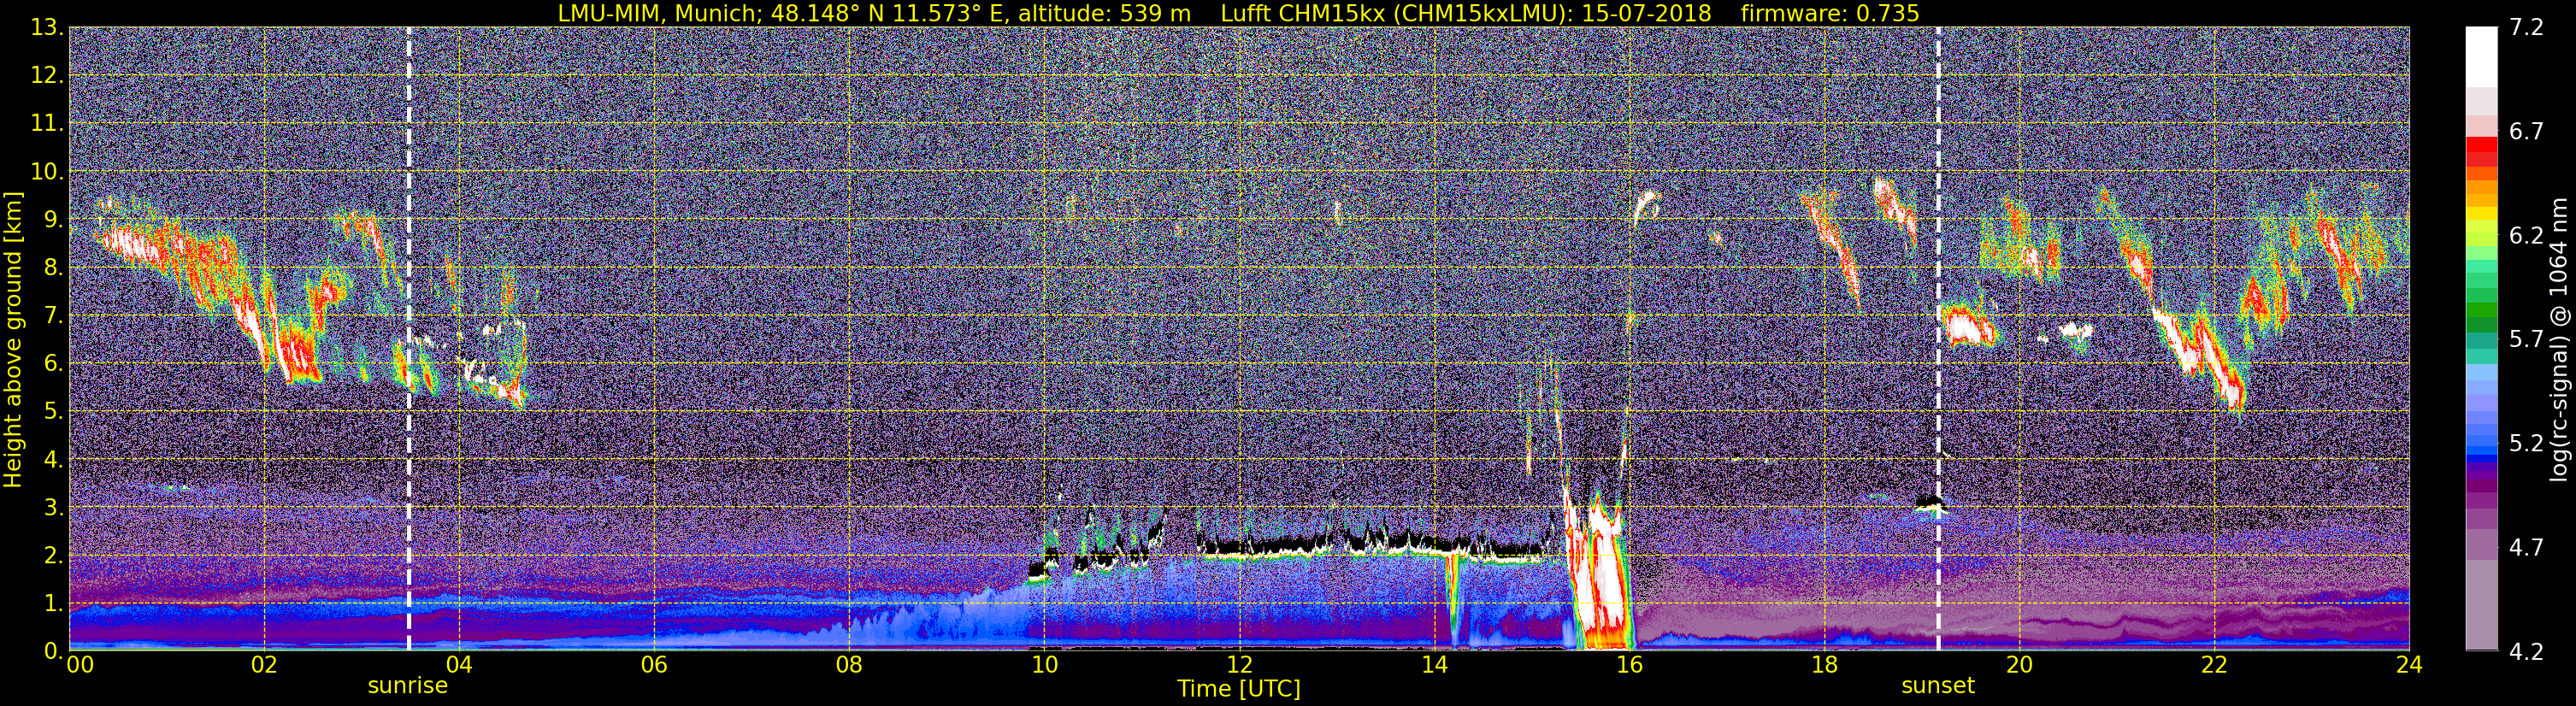The image size is (2576, 706).
Task: Click the 'sunset' label below axis
Action: tap(1938, 686)
